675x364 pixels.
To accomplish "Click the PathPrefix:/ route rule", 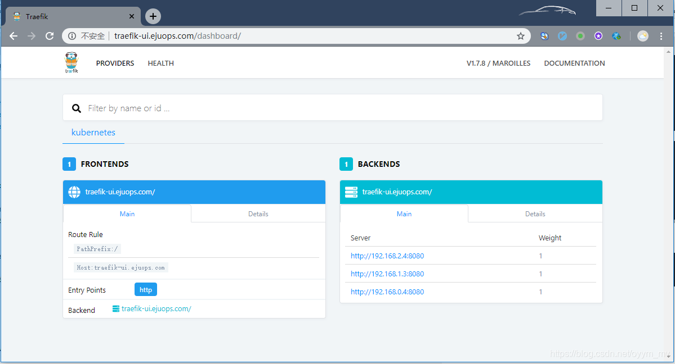I will (97, 249).
